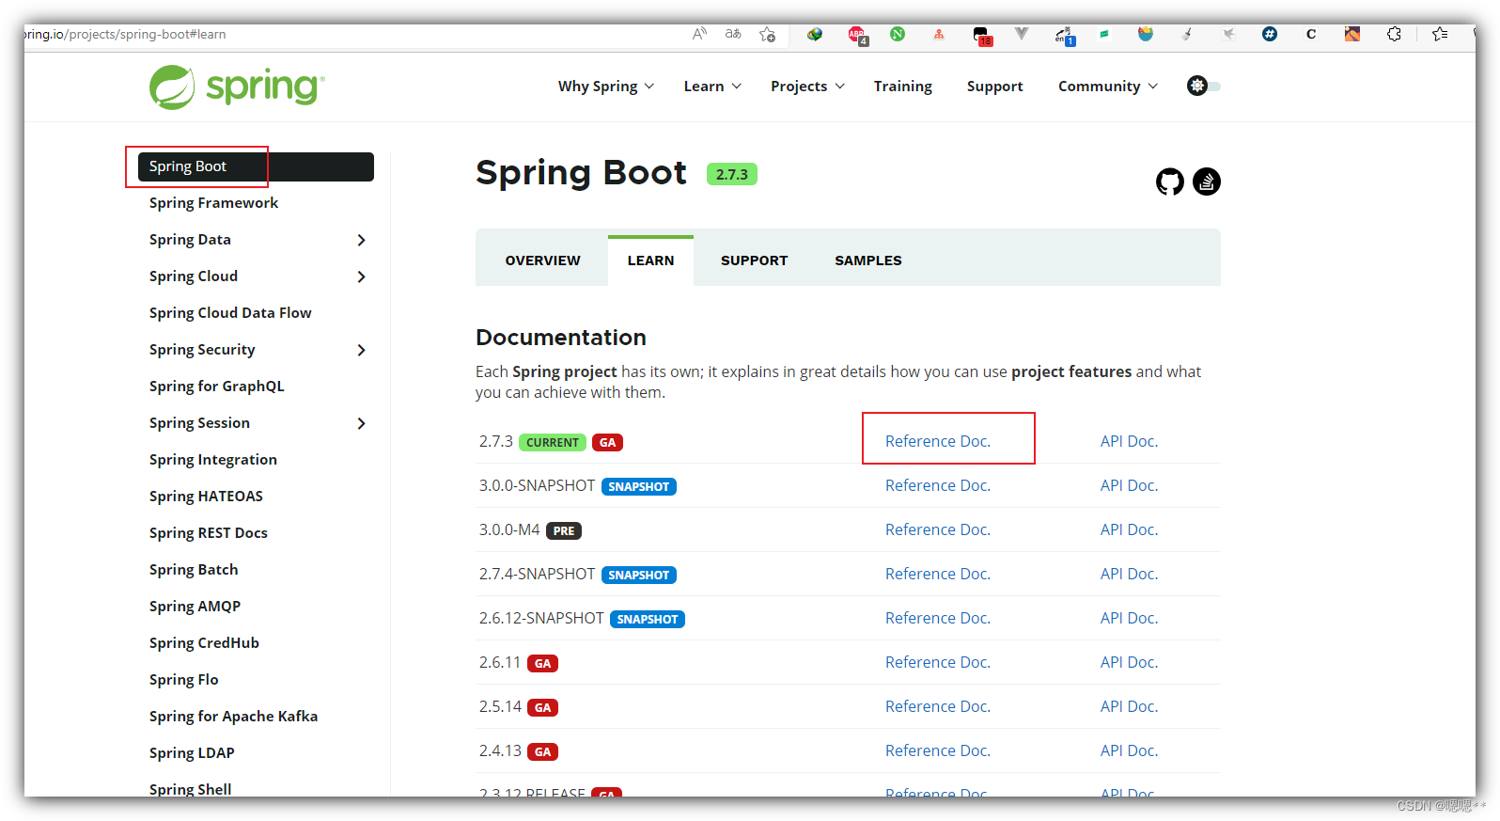Click the letter C extension icon
The width and height of the screenshot is (1500, 821).
point(1311,34)
